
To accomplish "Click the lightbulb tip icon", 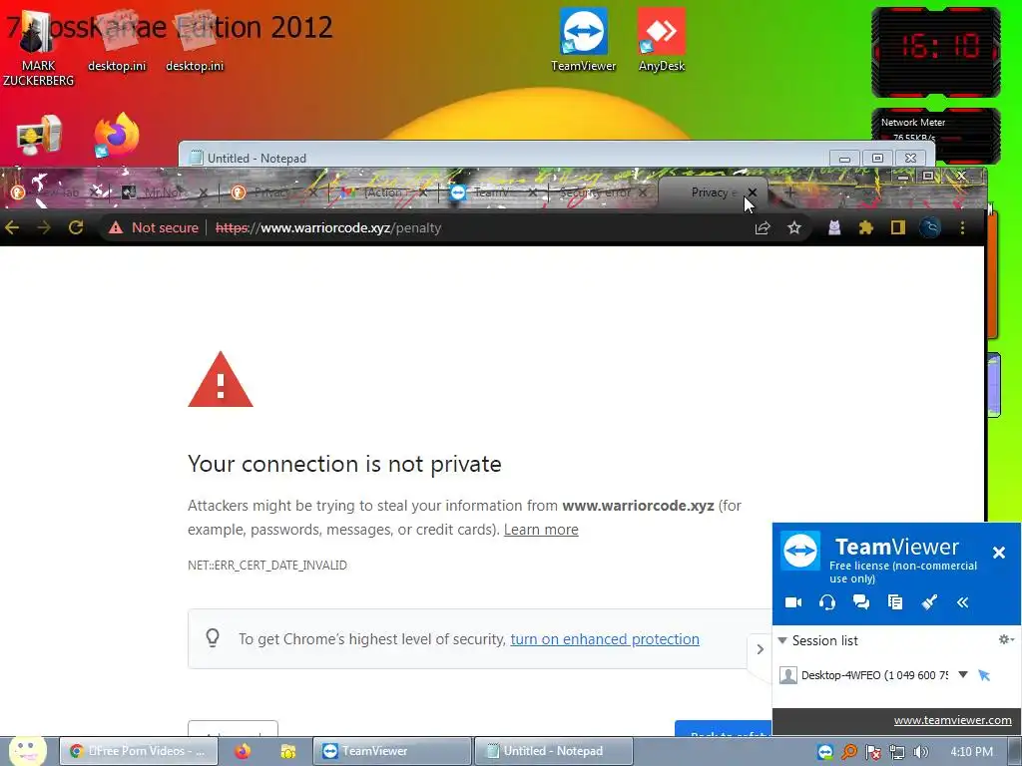I will (x=213, y=637).
